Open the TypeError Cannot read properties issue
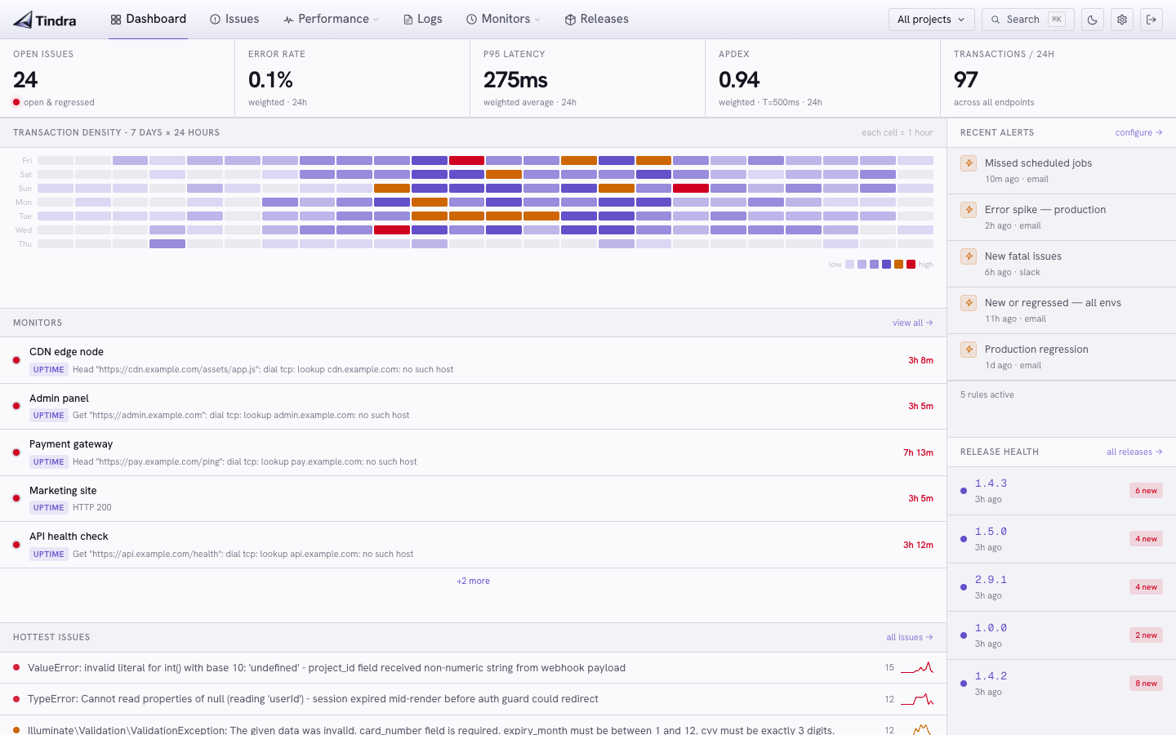 (473, 699)
